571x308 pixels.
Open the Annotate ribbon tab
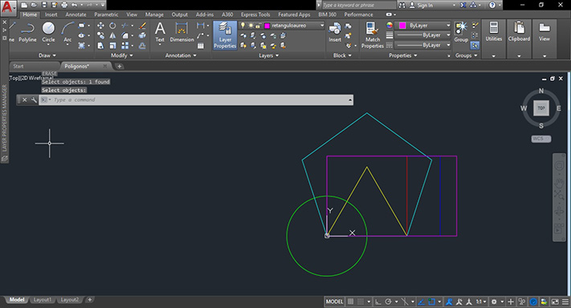(75, 14)
